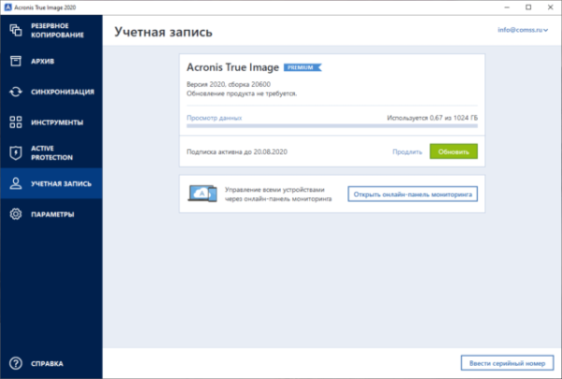Screen dimensions: 562x379
Task: Click the settings gear icon
Action: coord(15,214)
